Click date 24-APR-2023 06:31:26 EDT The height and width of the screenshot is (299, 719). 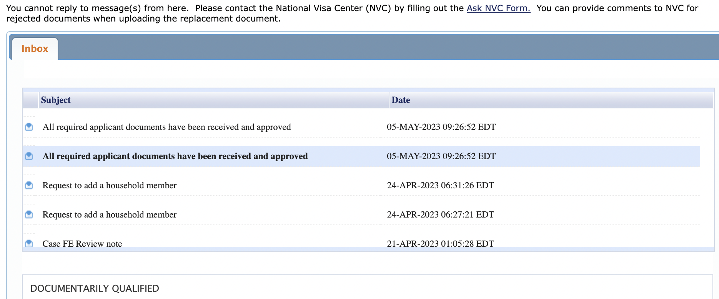coord(440,185)
